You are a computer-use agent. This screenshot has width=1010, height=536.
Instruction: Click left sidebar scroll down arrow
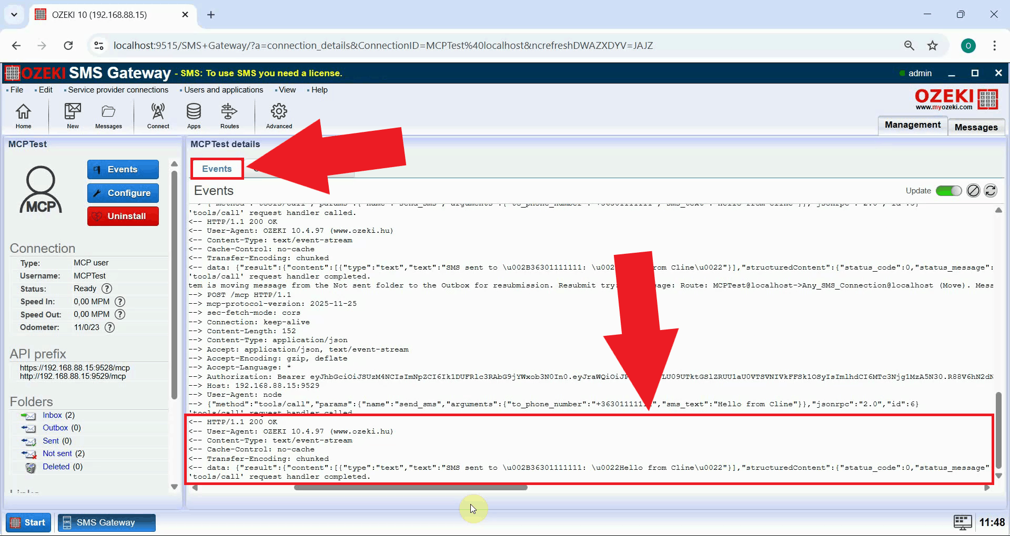tap(174, 487)
